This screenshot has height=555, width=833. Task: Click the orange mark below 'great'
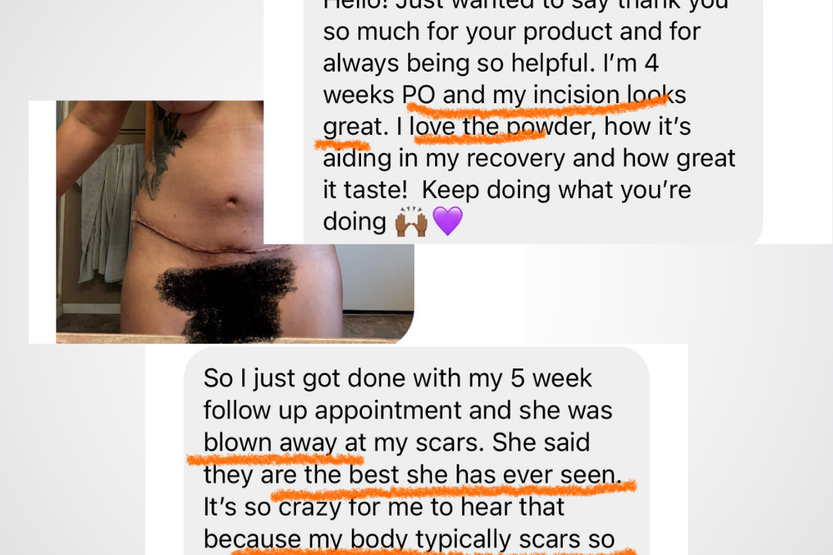pyautogui.click(x=342, y=144)
